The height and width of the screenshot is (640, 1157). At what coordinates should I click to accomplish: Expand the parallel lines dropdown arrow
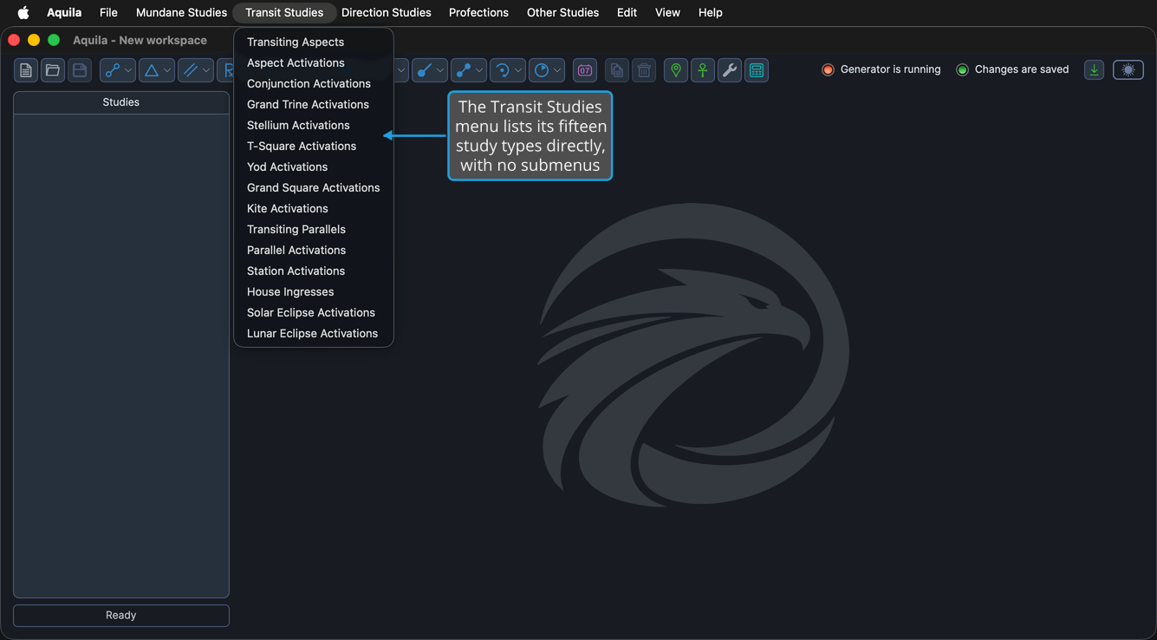point(206,70)
